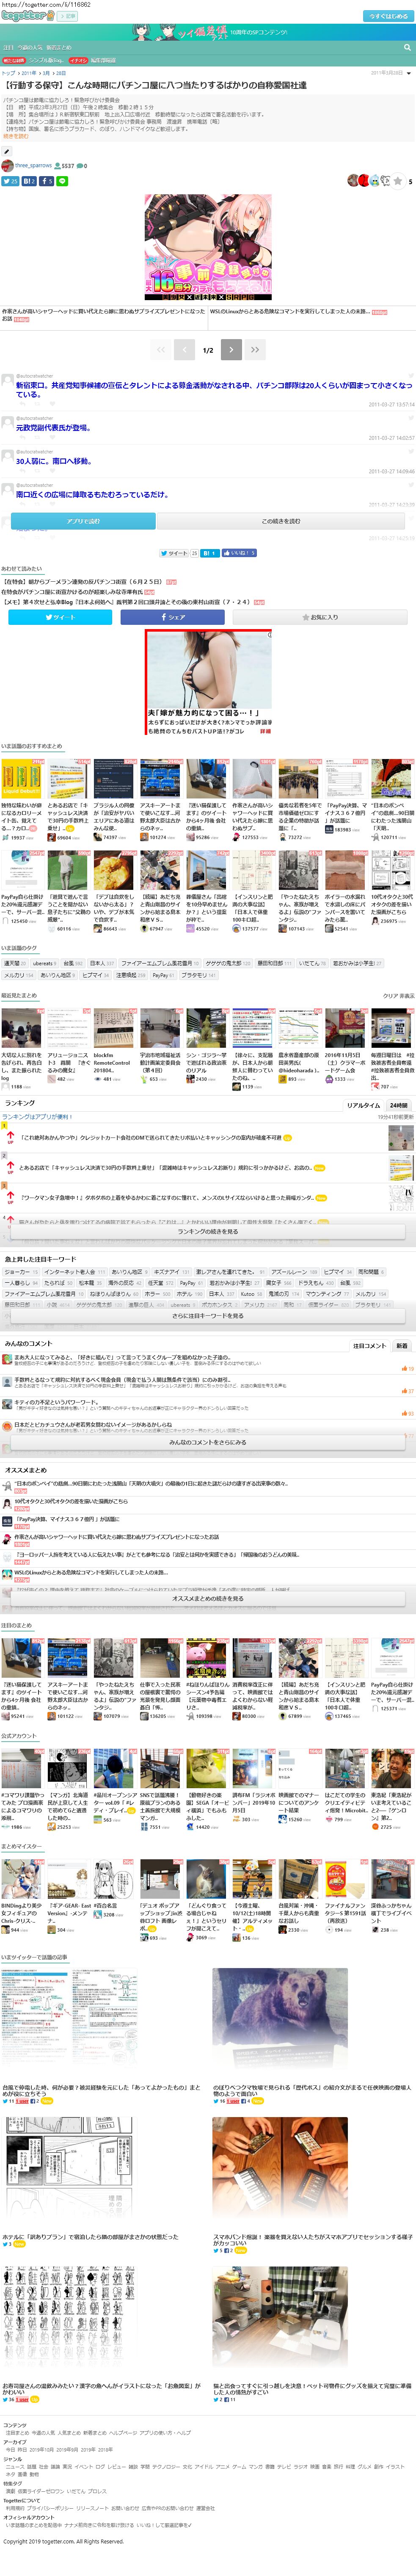416x2576 pixels.
Task: Open breadcrumb link トップ
Action: point(8,73)
